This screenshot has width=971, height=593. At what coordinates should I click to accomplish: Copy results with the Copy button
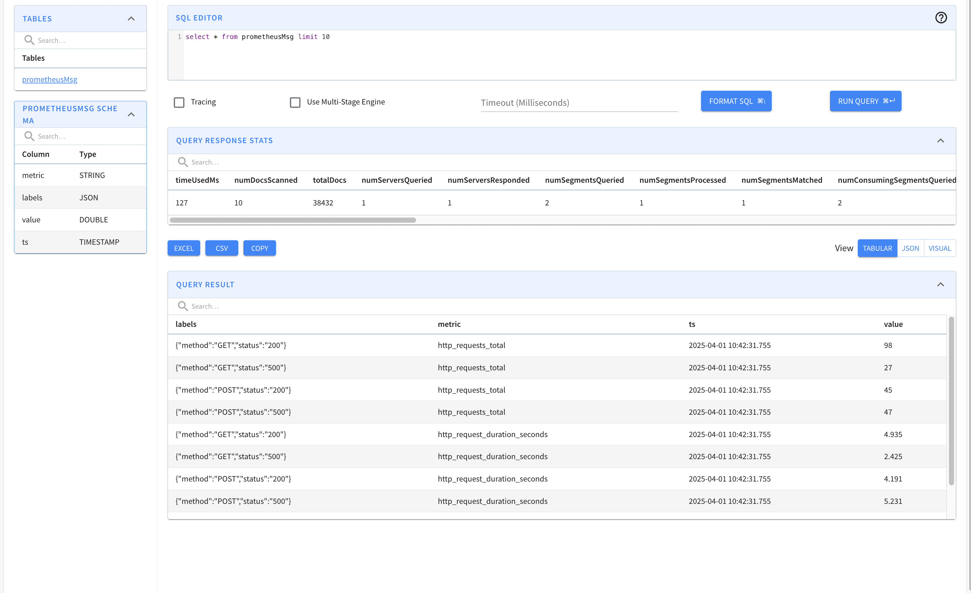(x=259, y=248)
